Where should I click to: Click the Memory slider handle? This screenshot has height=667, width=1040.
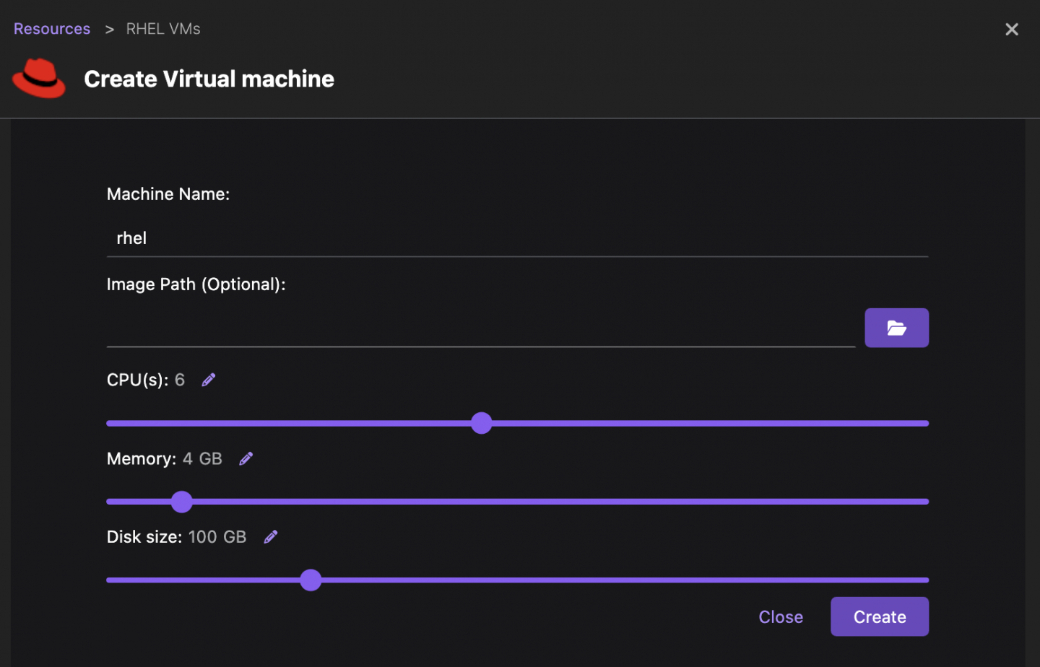[x=182, y=502]
